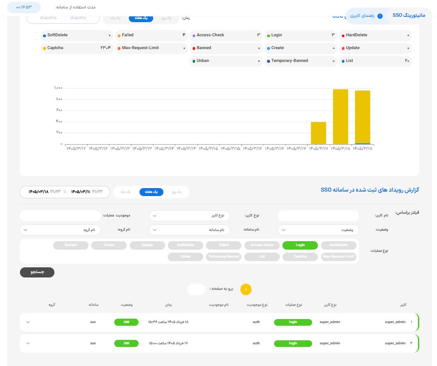The image size is (437, 366).
Task: Select the Access-Check operation filter chip
Action: point(262,245)
